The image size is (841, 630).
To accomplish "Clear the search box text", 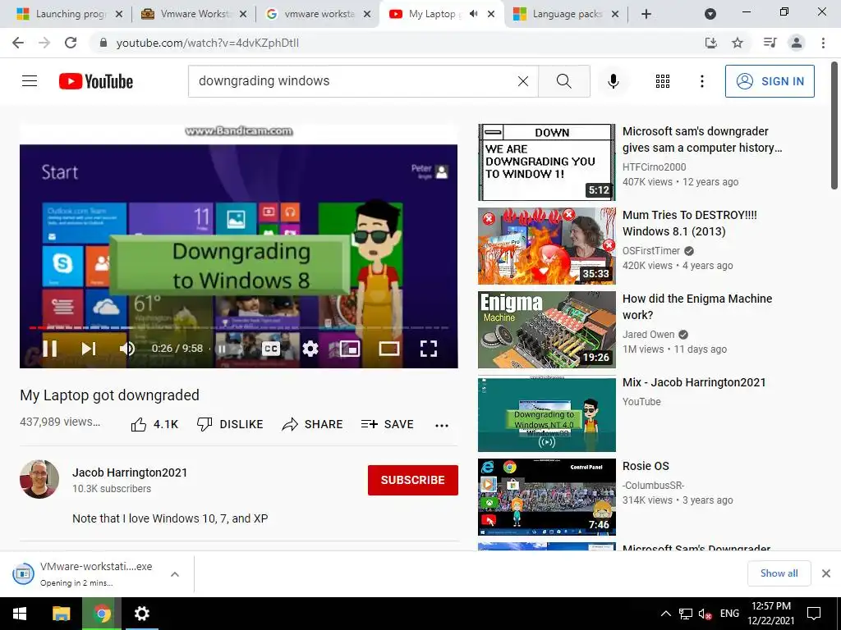I will point(523,81).
